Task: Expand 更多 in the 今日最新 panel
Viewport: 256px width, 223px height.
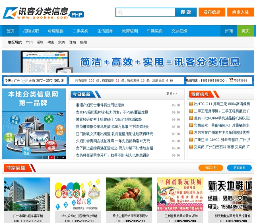Action: 172,94
